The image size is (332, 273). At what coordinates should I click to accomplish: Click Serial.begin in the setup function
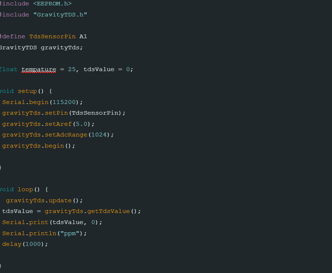tap(25, 102)
